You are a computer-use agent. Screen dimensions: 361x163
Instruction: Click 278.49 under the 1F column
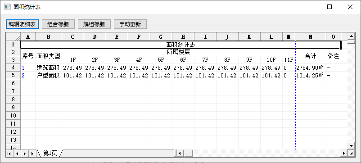point(73,68)
